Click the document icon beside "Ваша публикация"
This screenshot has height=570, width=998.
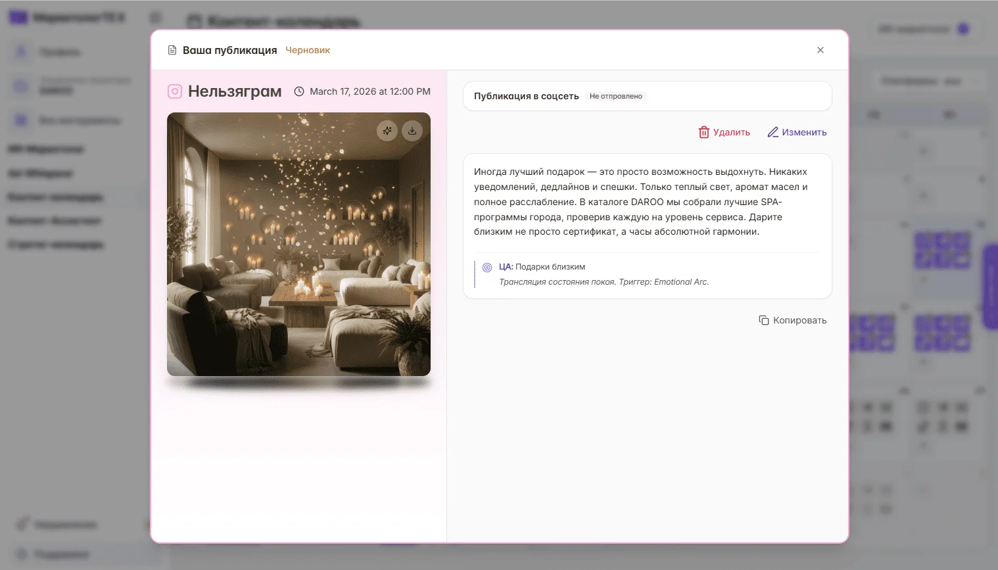[172, 50]
